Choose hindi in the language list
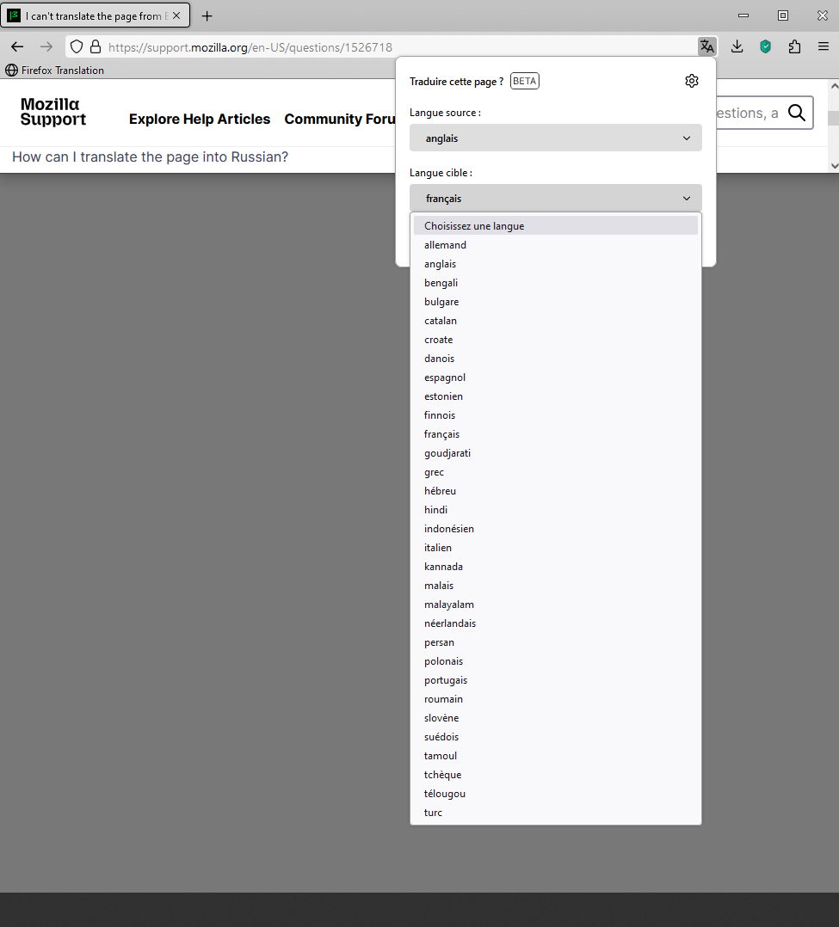 tap(556, 510)
